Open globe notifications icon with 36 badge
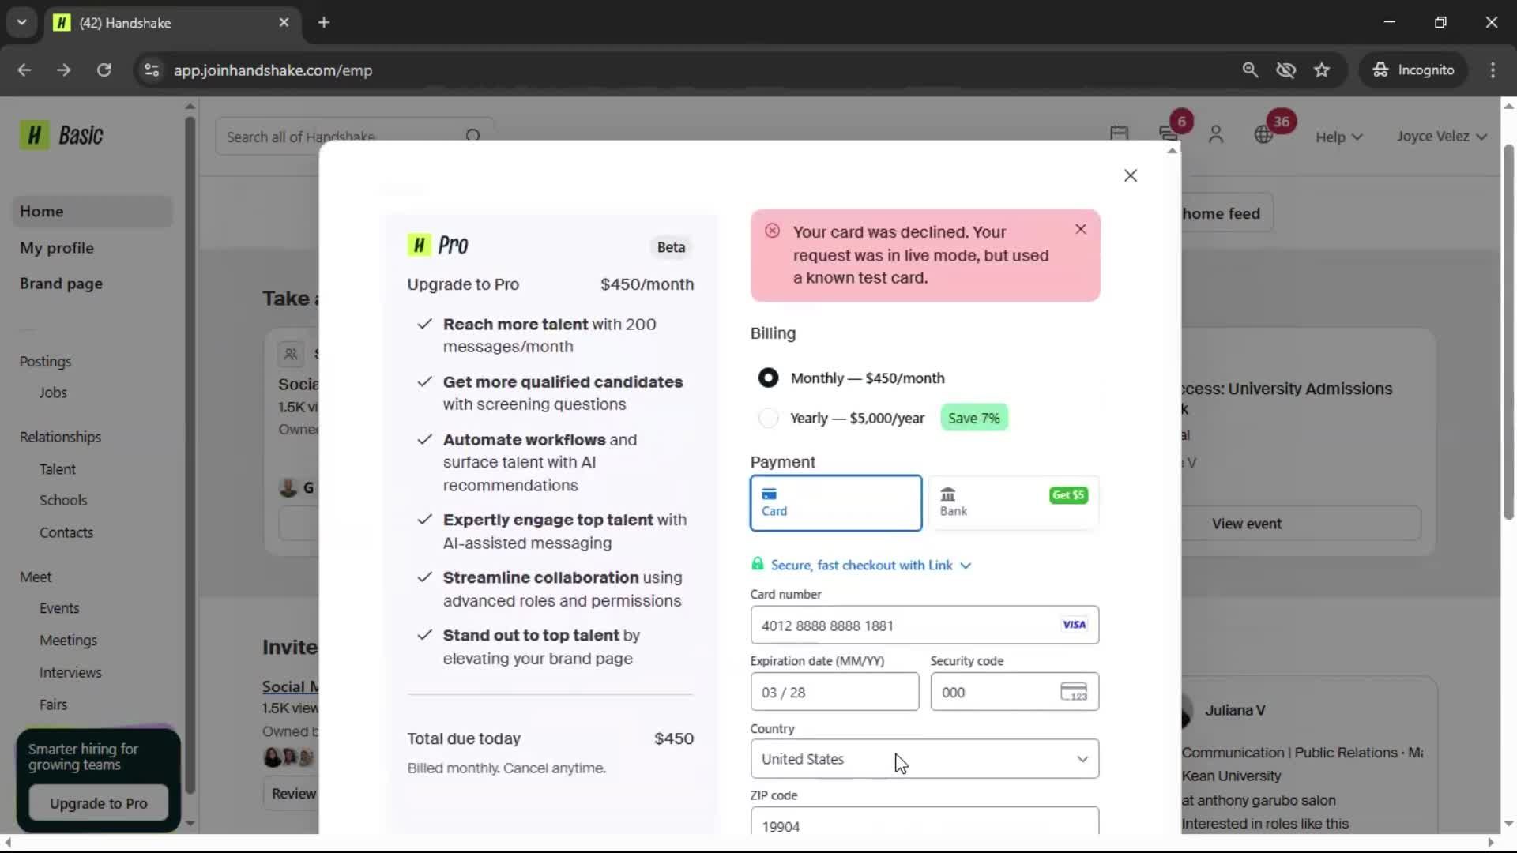This screenshot has width=1517, height=853. point(1263,135)
